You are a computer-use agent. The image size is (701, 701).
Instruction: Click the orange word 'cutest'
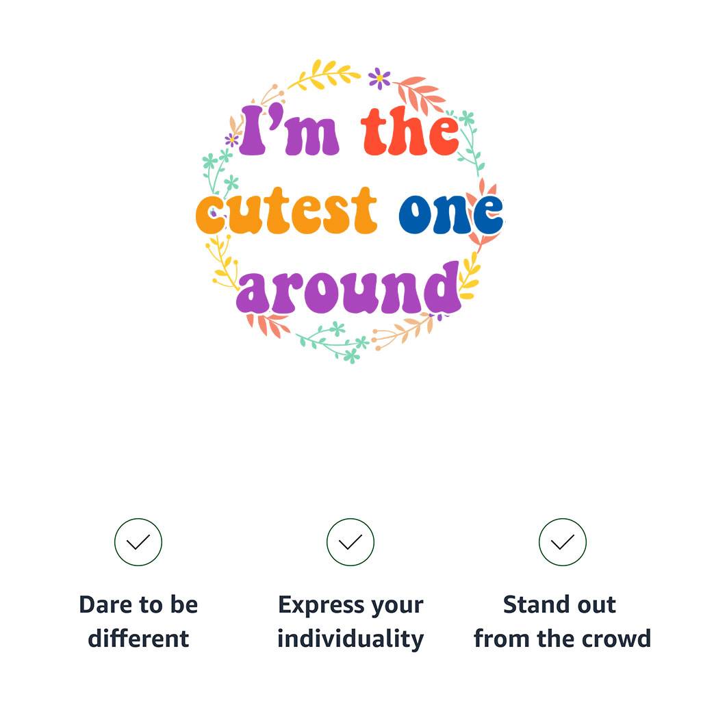[287, 211]
